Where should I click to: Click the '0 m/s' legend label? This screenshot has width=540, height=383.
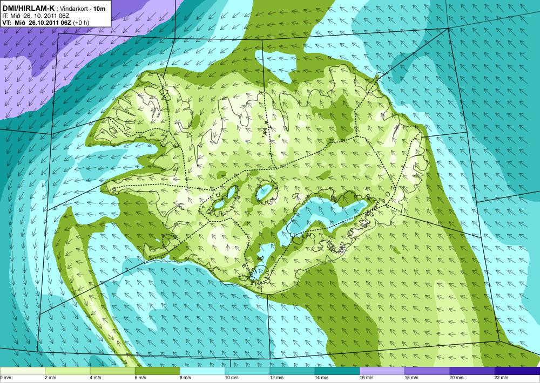[x=6, y=378]
